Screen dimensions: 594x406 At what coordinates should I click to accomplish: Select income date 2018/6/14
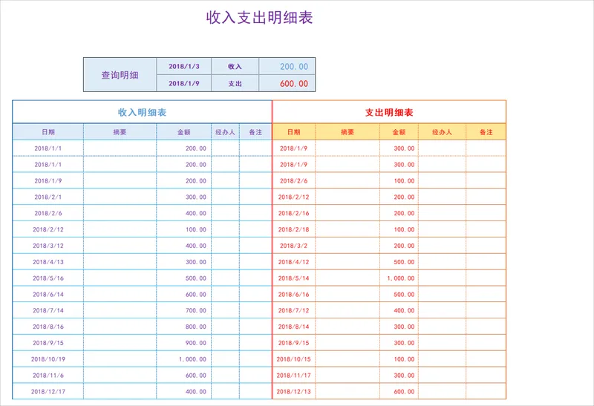point(48,294)
